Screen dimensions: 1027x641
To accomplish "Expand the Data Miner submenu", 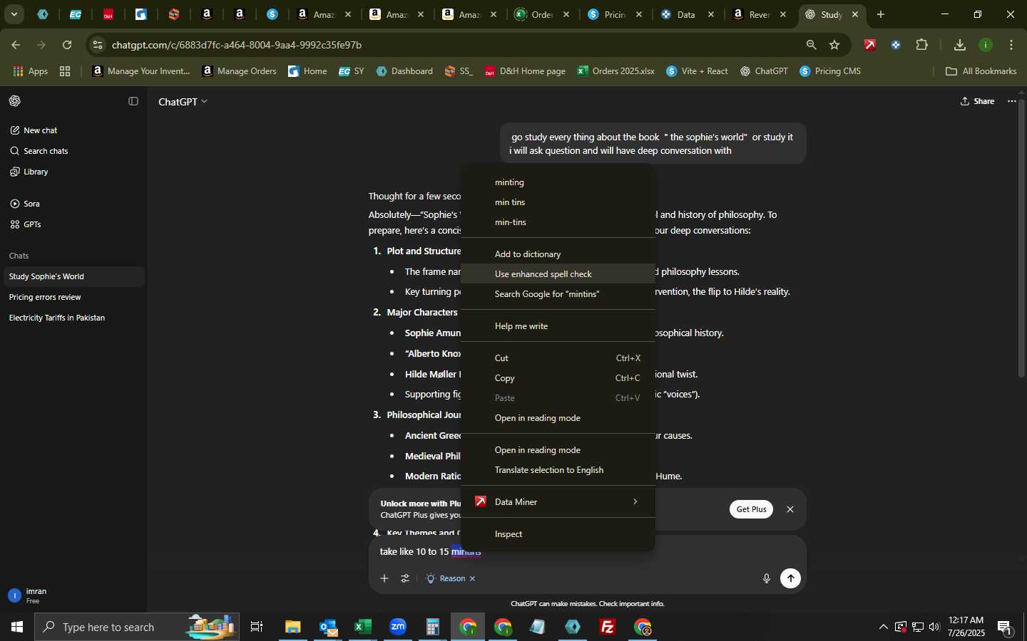I will coord(558,502).
